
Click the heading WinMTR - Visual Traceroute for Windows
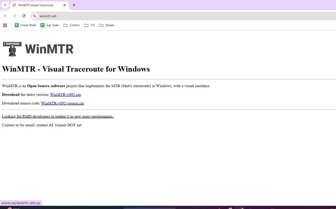tap(76, 69)
